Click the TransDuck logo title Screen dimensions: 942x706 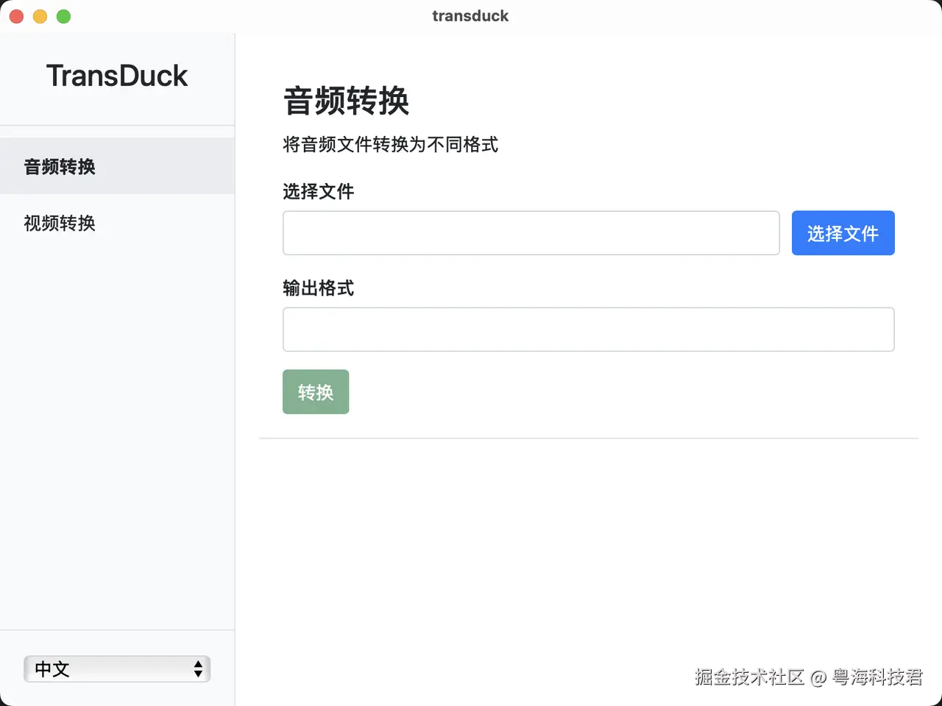click(x=117, y=76)
